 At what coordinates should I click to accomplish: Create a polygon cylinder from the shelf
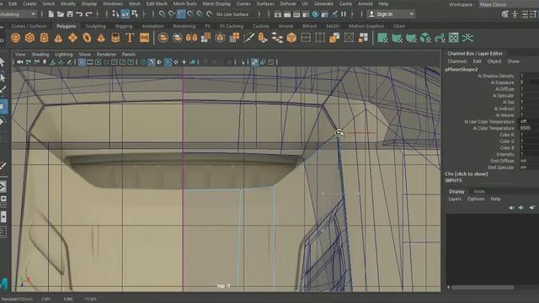[x=45, y=37]
